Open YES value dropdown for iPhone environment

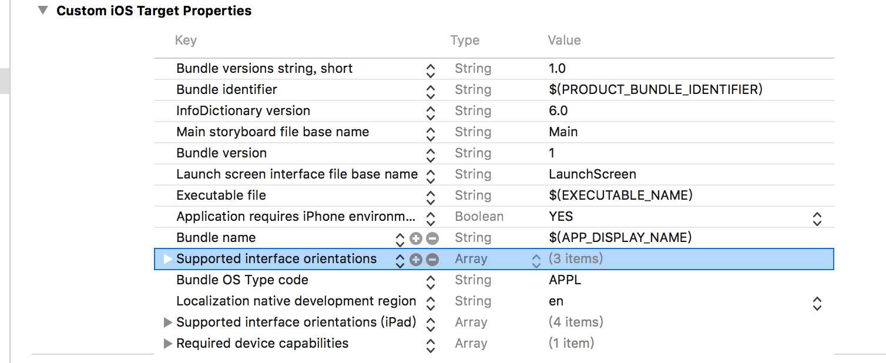(817, 219)
